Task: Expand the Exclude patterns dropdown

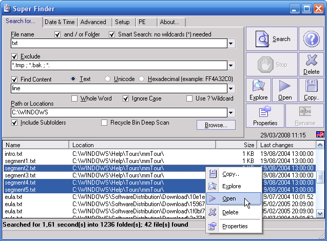Action: pos(232,66)
